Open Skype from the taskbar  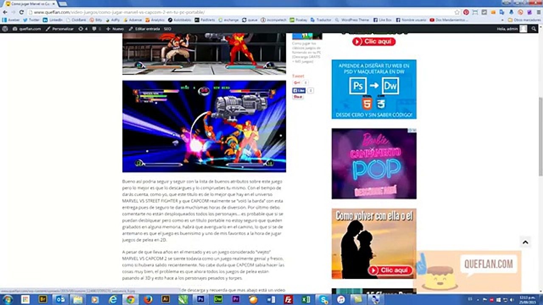pyautogui.click(x=324, y=299)
